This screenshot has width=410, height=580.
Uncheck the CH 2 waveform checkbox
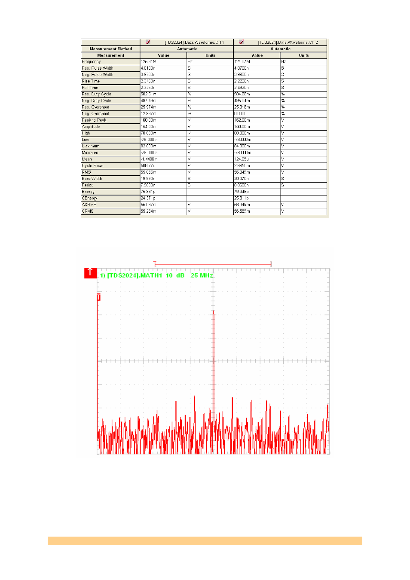click(x=241, y=42)
